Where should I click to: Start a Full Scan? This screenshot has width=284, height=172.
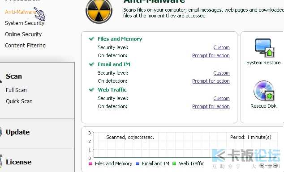click(16, 90)
